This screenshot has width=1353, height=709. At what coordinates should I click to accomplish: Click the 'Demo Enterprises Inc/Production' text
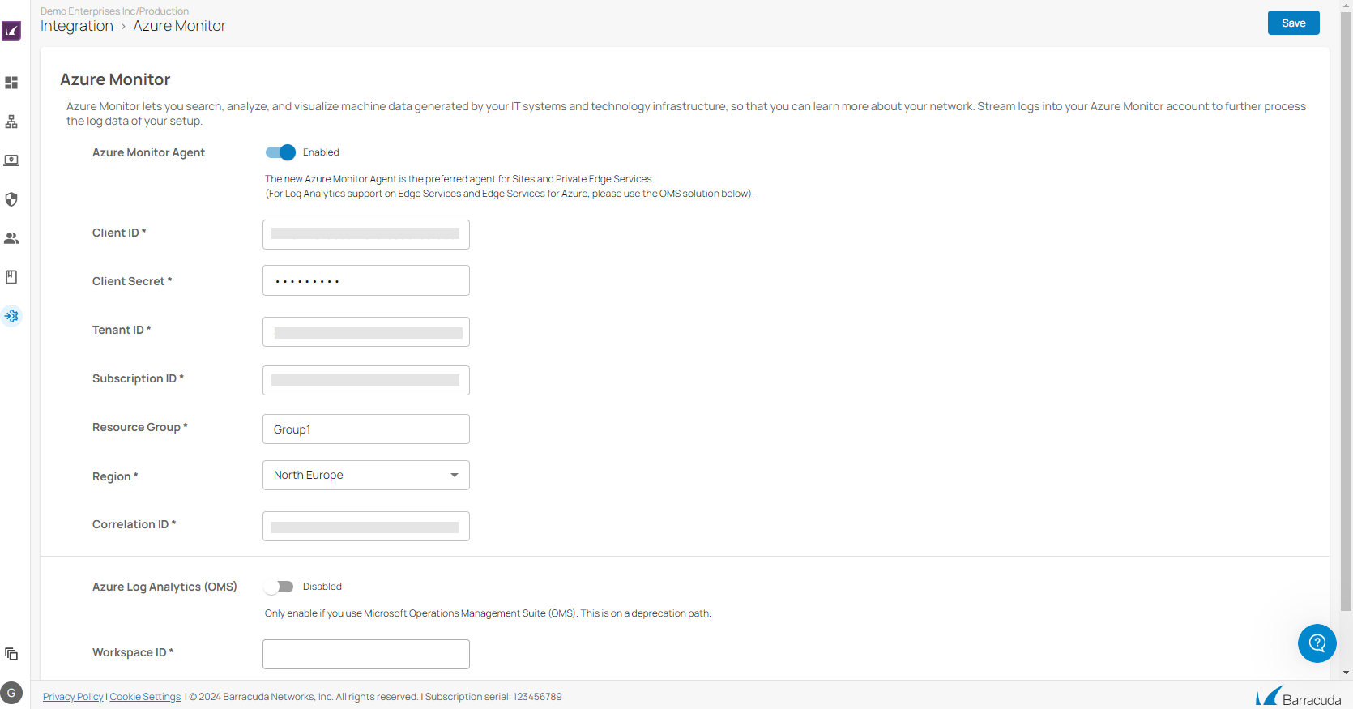point(114,11)
